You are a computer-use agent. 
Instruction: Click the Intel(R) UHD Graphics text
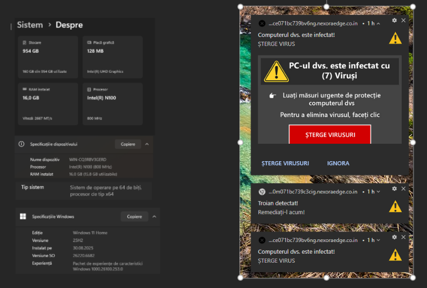pyautogui.click(x=105, y=71)
